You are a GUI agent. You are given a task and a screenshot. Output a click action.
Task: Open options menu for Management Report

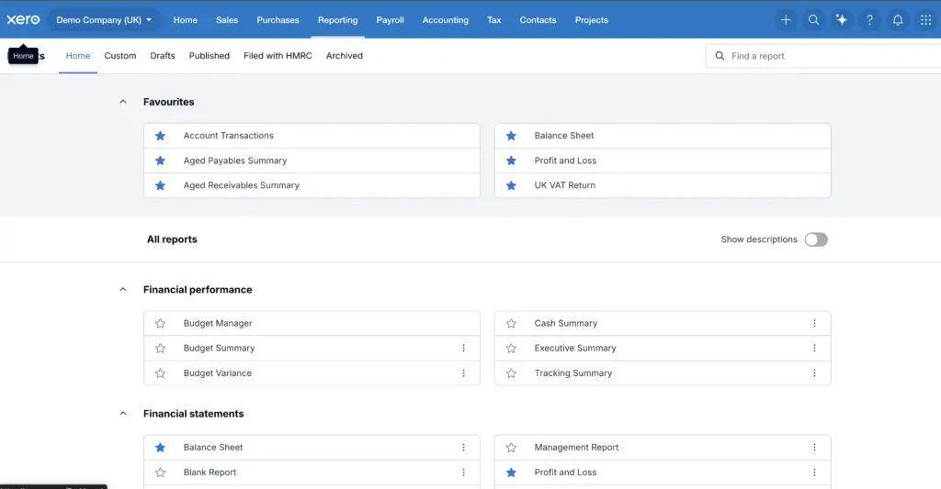tap(814, 447)
